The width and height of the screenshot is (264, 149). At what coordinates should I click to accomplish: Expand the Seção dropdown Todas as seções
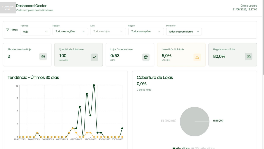(146, 32)
